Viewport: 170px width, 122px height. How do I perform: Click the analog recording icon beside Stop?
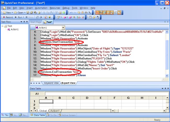click(37, 17)
